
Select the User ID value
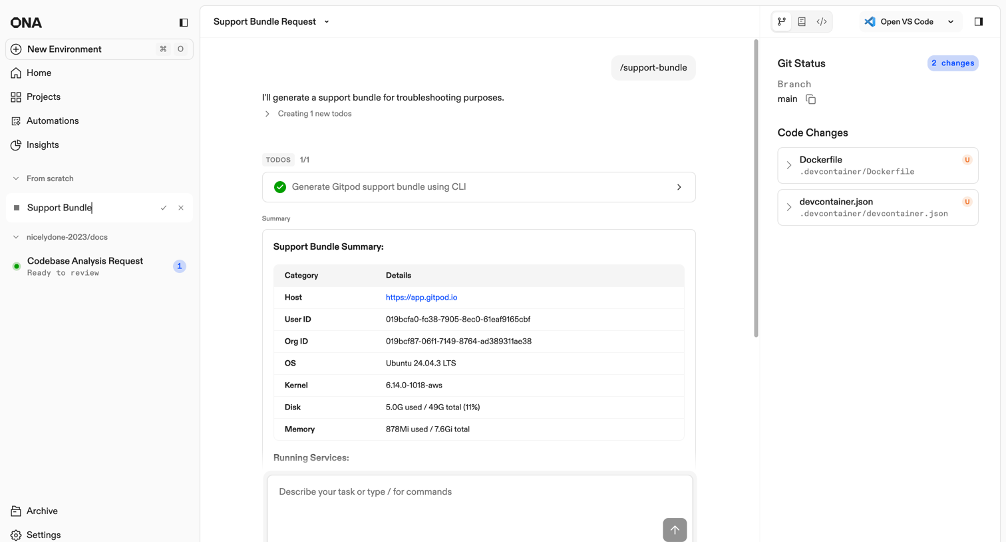458,320
